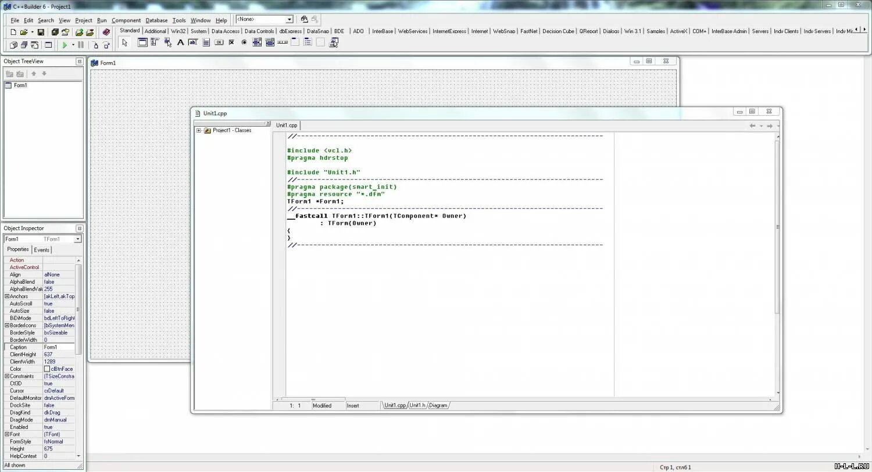Run the project with green arrow

65,45
